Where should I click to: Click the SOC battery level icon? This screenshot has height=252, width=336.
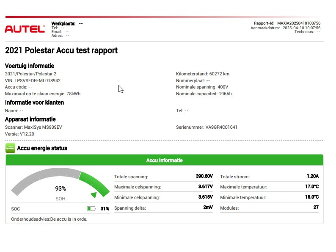pos(91,208)
